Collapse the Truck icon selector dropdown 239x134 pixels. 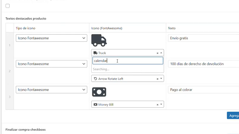161,53
